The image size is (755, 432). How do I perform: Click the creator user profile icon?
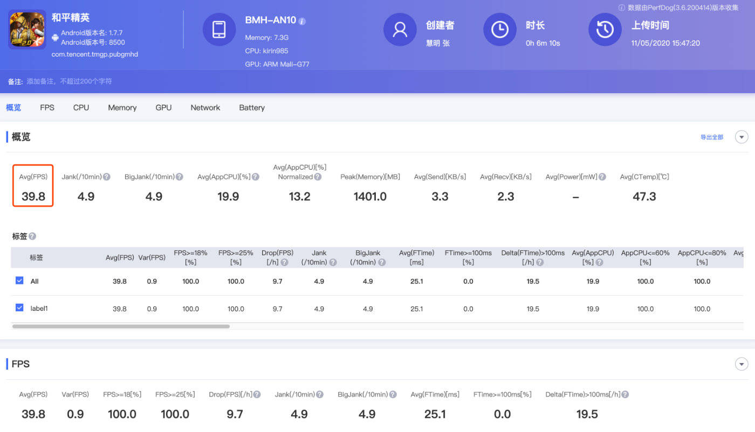[x=400, y=29]
